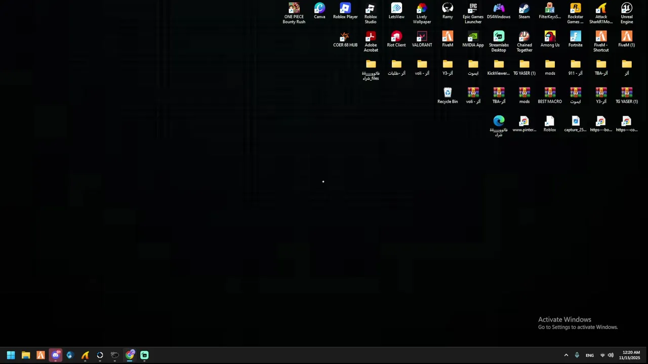Select the Fortnite shortcut
Screen dimensions: 648x364
(x=575, y=39)
